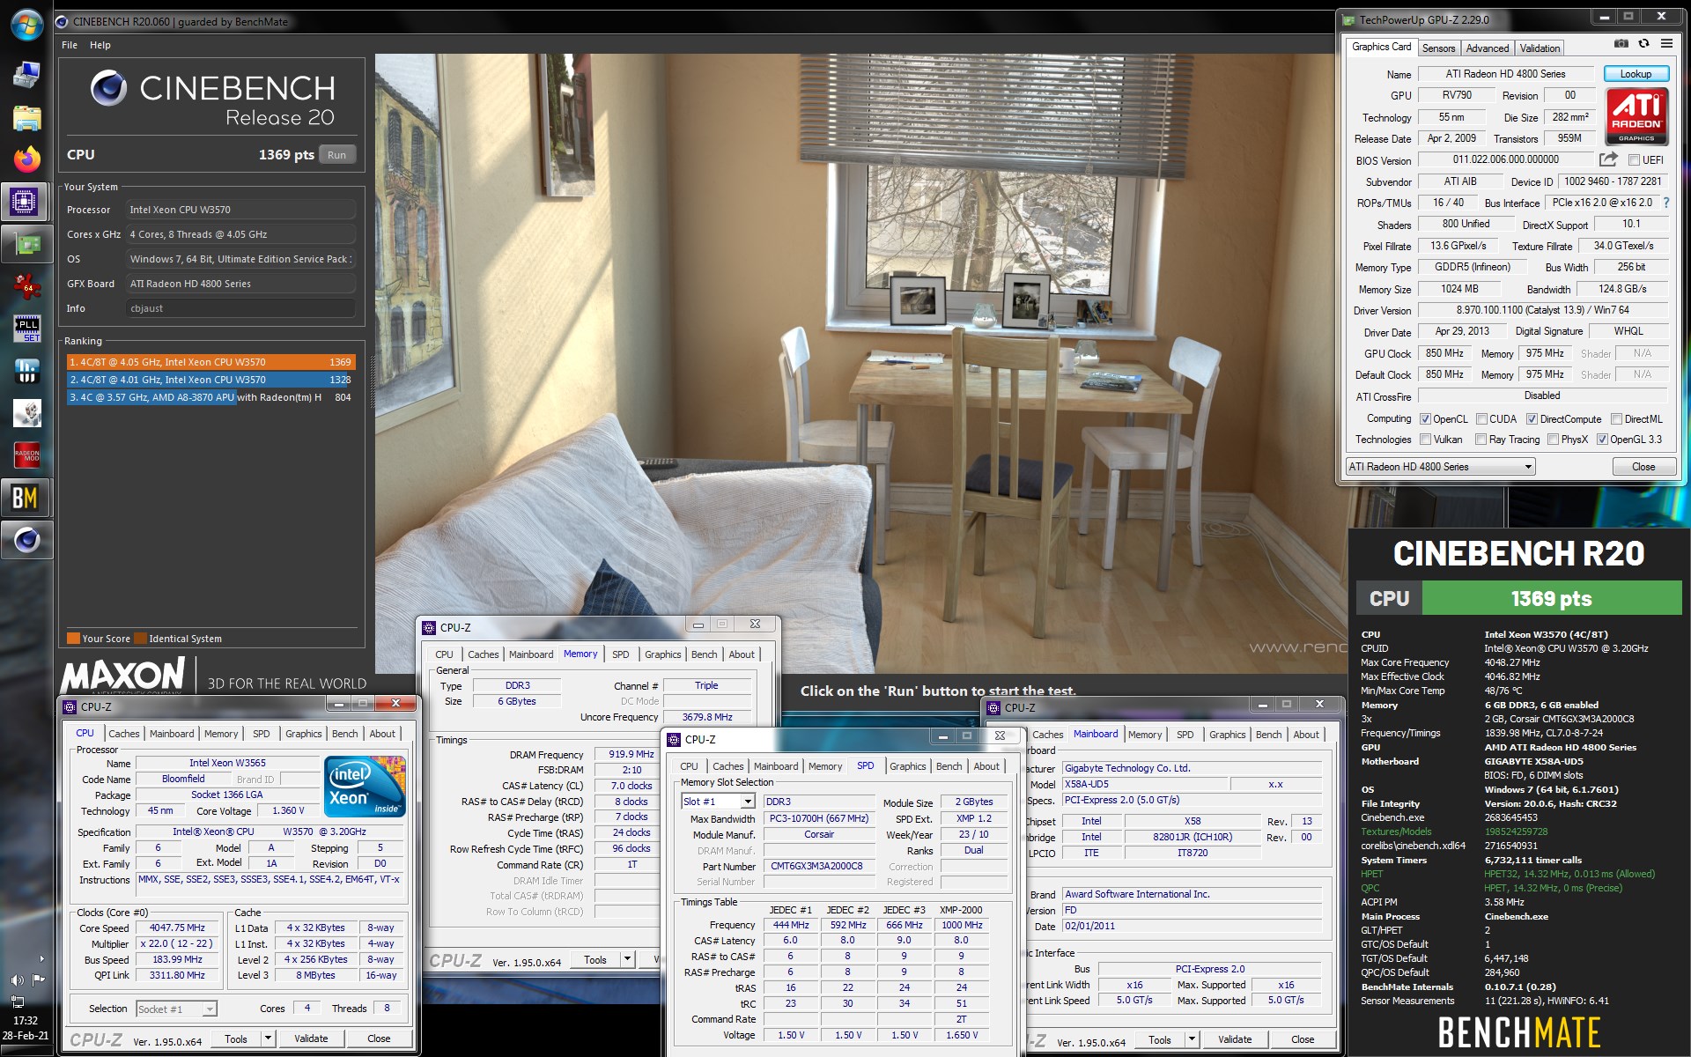Image resolution: width=1691 pixels, height=1057 pixels.
Task: Expand Tools arrow in CPU-Z Memory window
Action: pos(627,960)
